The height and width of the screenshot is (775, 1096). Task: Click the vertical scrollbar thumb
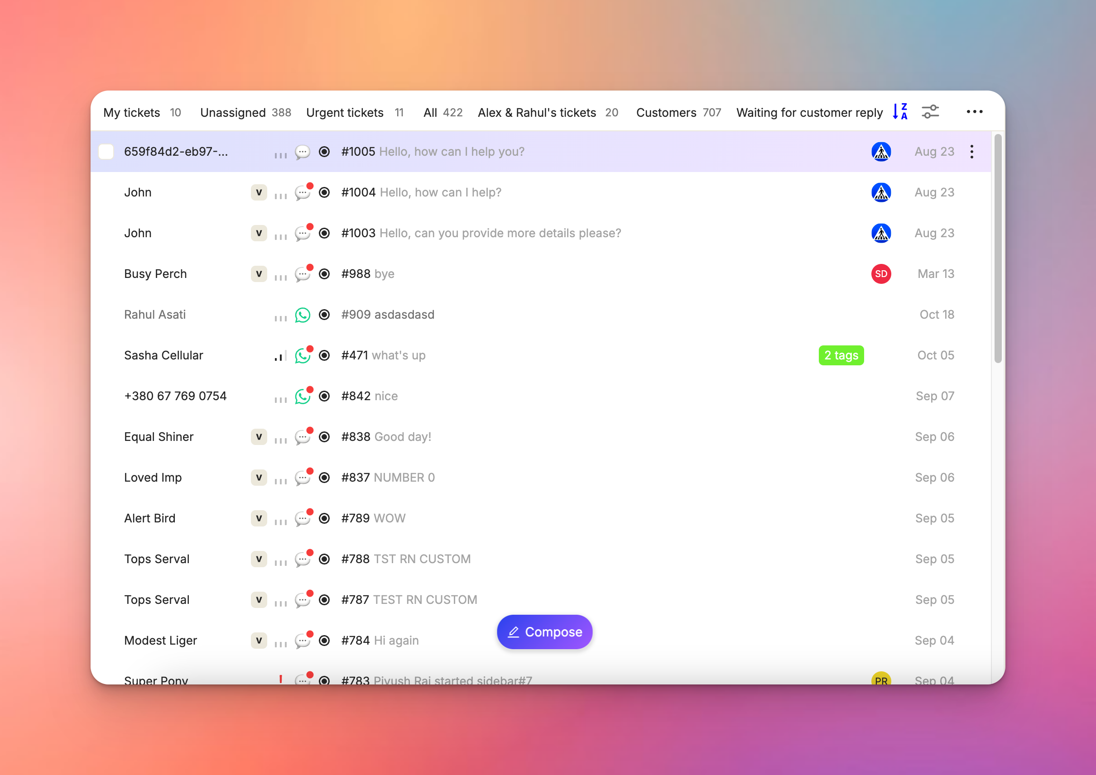click(998, 248)
